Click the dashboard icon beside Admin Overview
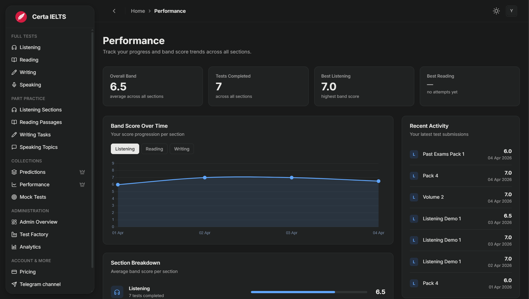The image size is (529, 299). (x=14, y=222)
